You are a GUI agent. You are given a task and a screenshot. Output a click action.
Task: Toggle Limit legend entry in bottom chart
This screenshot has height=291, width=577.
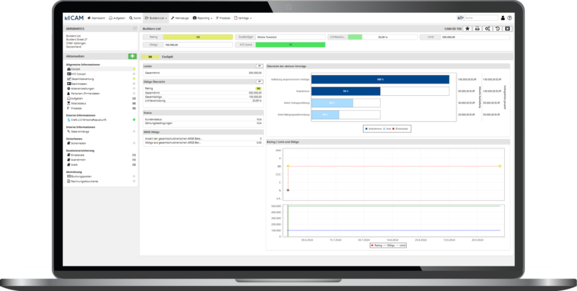[x=401, y=245]
